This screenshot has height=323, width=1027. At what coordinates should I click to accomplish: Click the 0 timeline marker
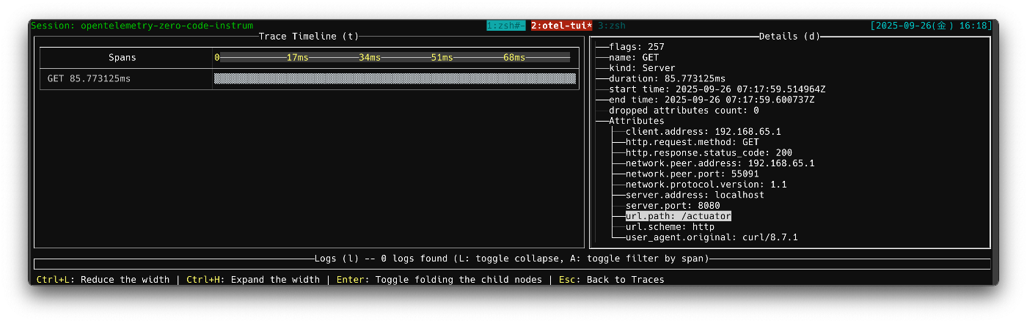pyautogui.click(x=217, y=57)
